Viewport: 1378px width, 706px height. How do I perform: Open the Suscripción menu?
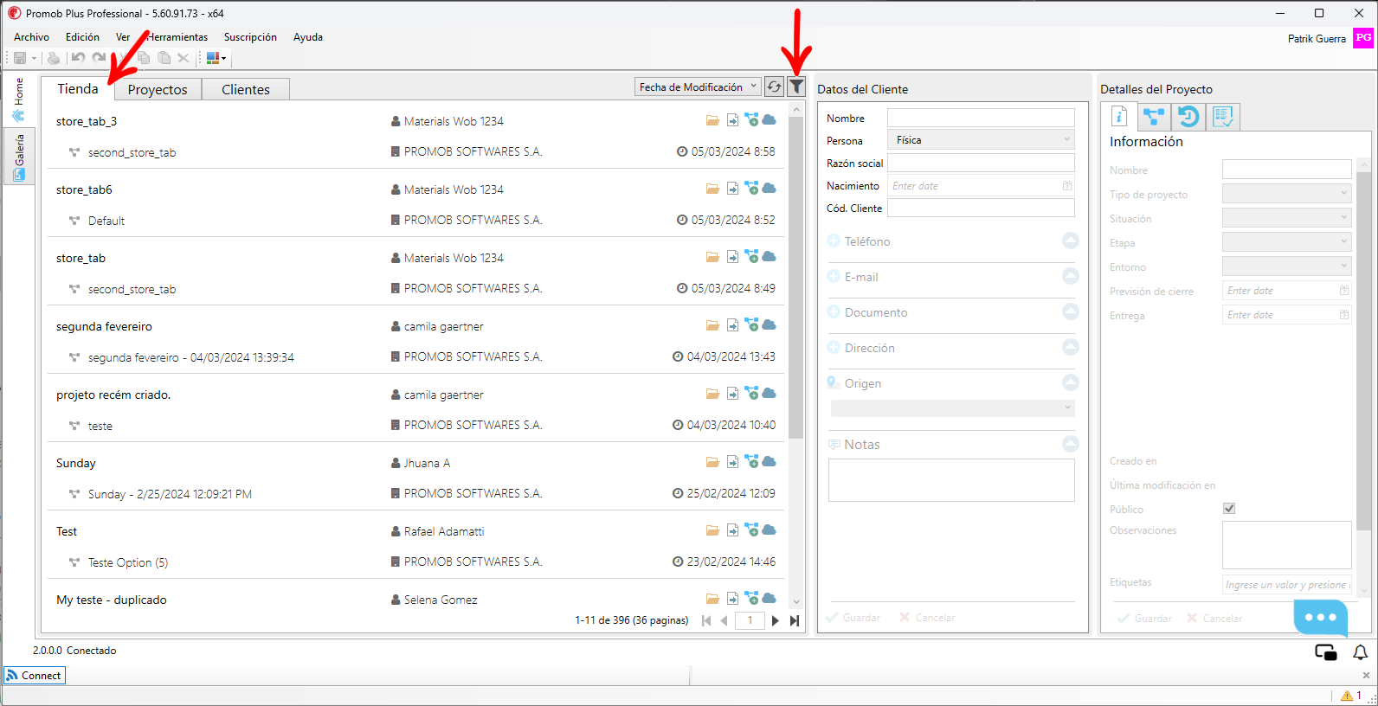point(250,37)
